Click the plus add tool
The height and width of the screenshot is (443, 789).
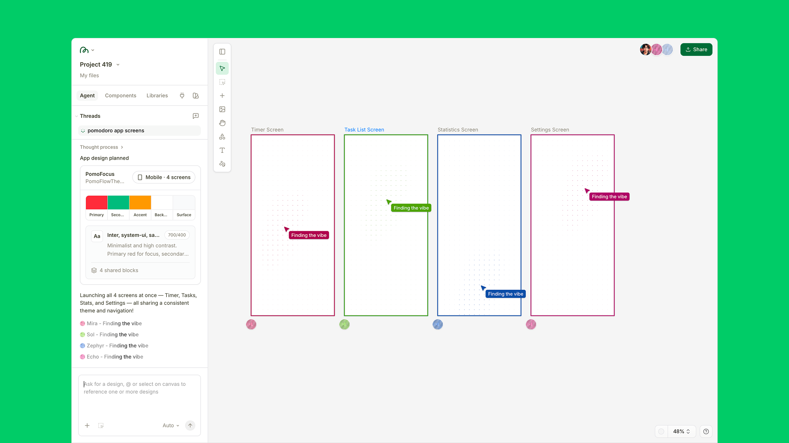[x=222, y=96]
